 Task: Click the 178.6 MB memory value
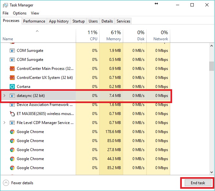tap(113, 132)
